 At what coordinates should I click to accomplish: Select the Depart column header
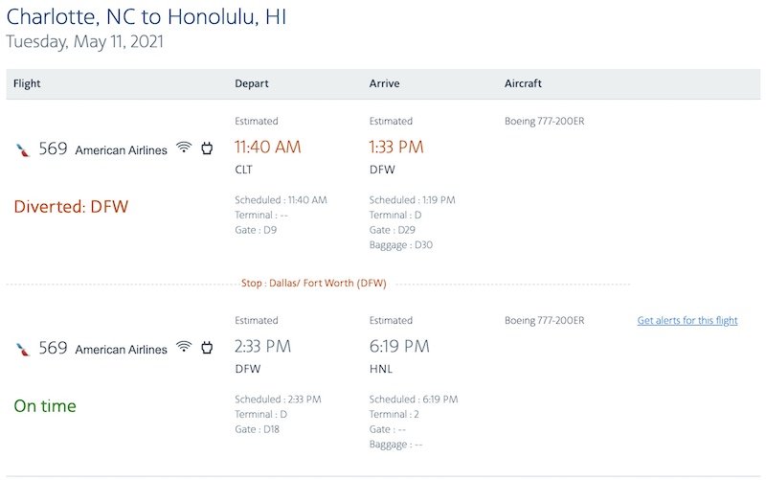click(x=252, y=83)
